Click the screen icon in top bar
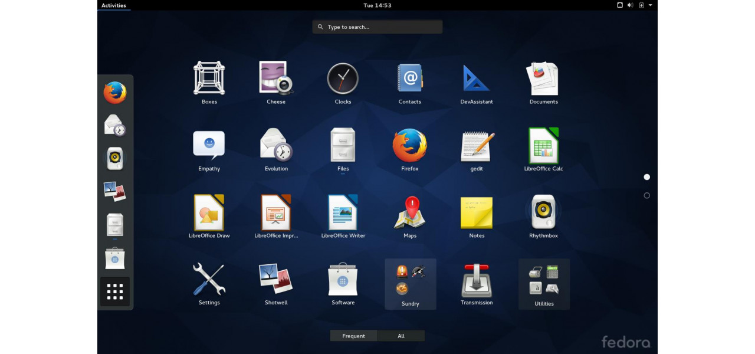Screen dimensions: 755x354 coord(620,5)
